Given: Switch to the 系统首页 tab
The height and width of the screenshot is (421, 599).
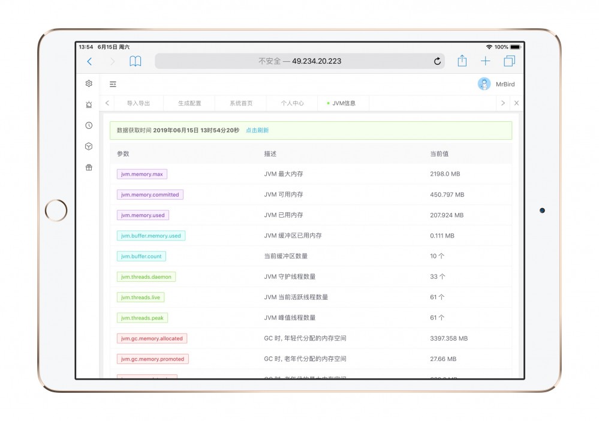Looking at the screenshot, I should click(242, 103).
